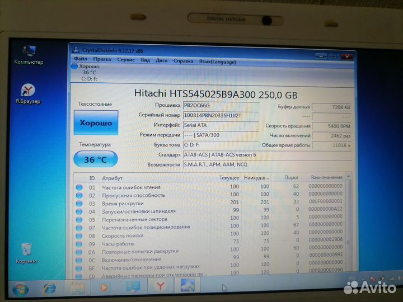Image resolution: width=403 pixels, height=302 pixels.
Task: Click the CrystalDiskInfo title bar icon
Action: [76, 49]
